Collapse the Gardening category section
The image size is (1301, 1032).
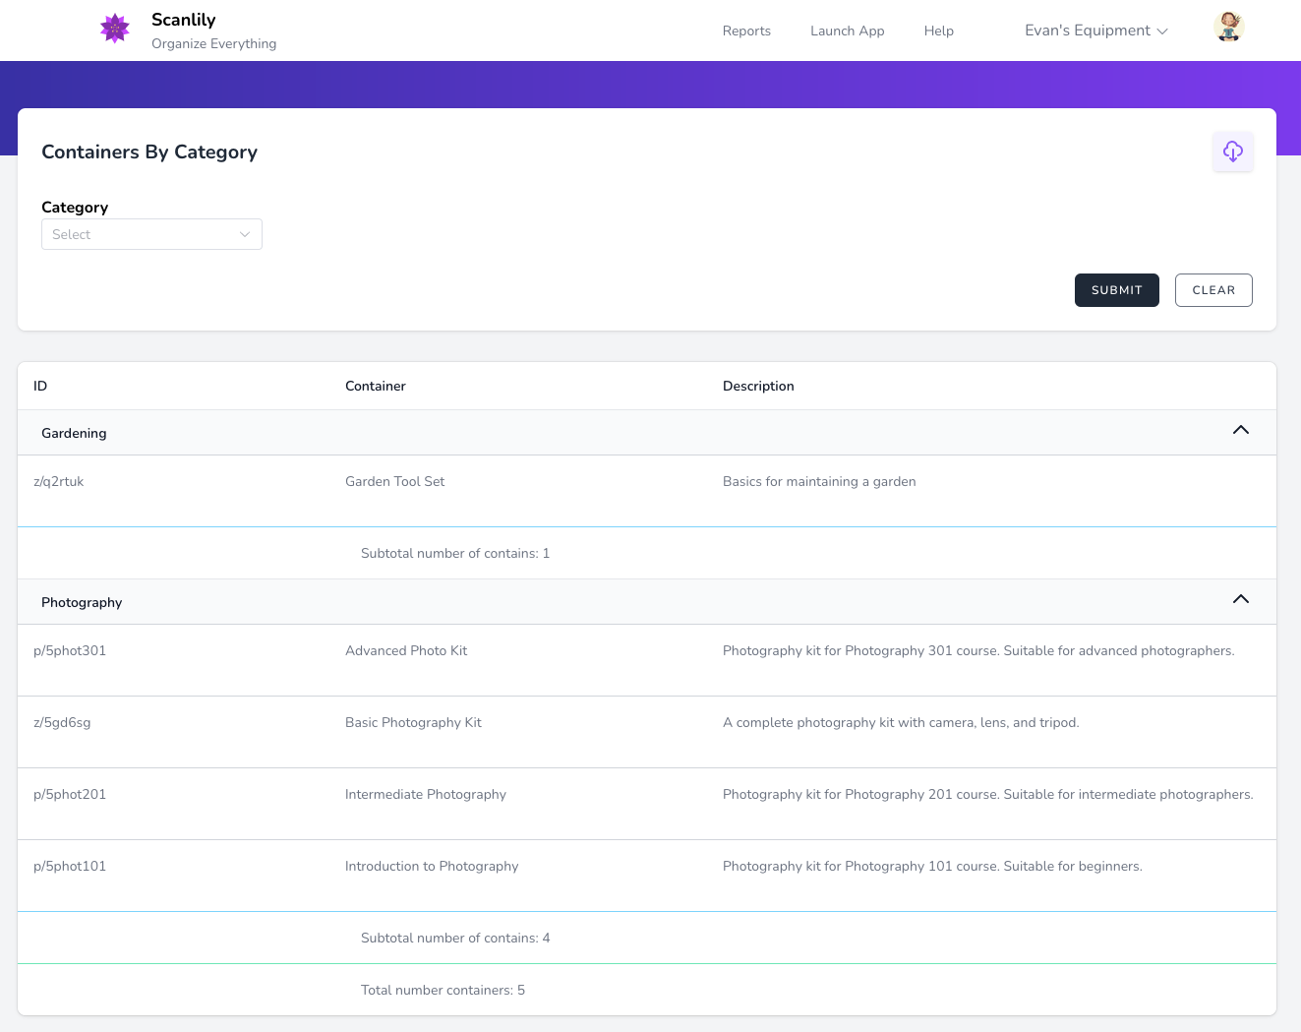1240,431
